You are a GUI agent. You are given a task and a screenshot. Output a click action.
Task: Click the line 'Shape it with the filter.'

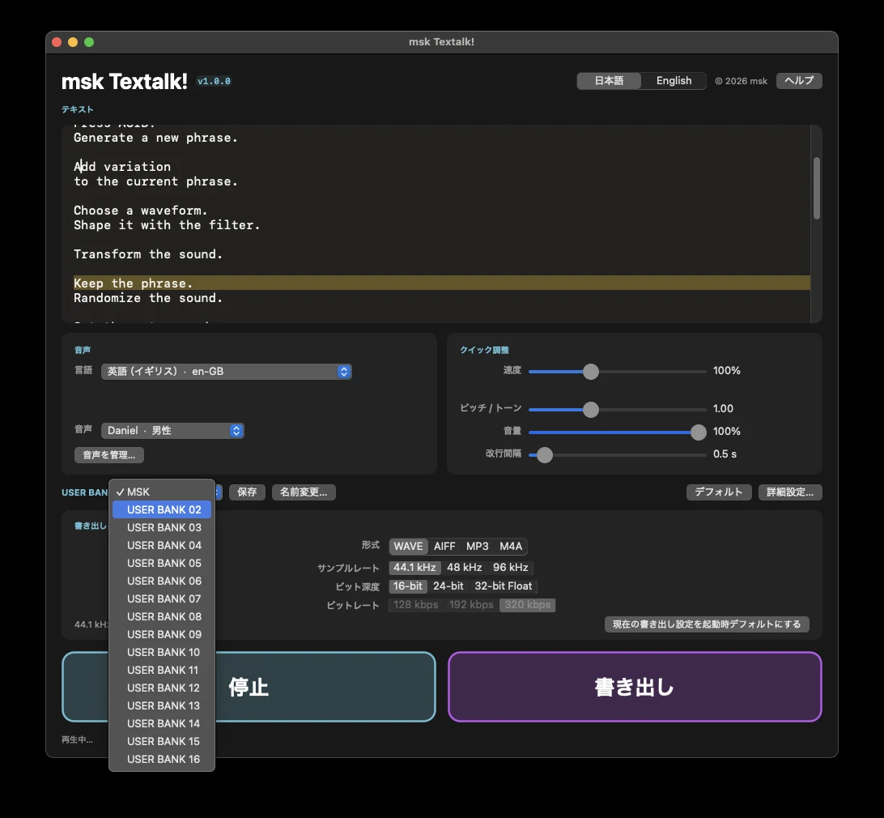tap(167, 225)
